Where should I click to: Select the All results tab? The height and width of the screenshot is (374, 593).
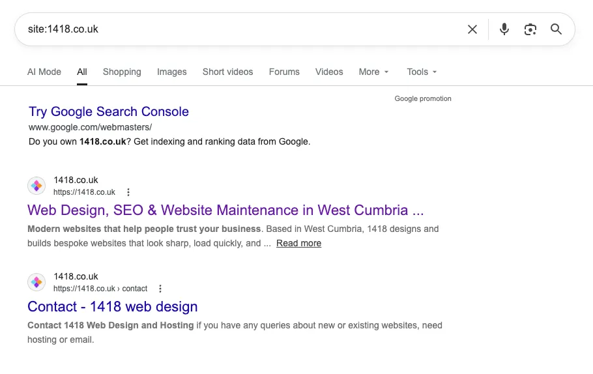82,72
